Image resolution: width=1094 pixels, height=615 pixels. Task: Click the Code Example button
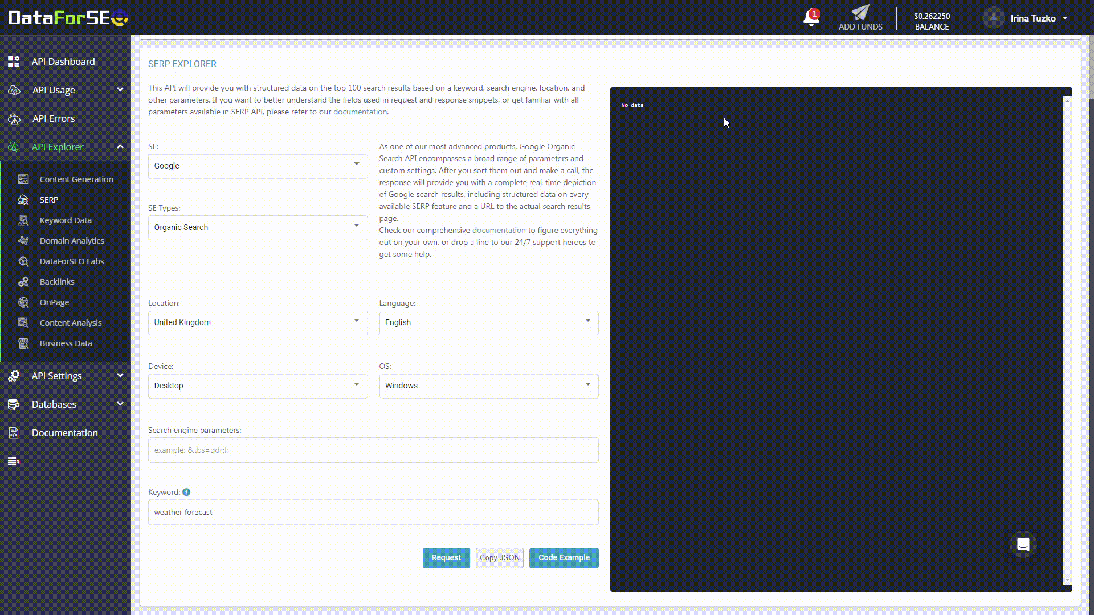click(x=564, y=558)
